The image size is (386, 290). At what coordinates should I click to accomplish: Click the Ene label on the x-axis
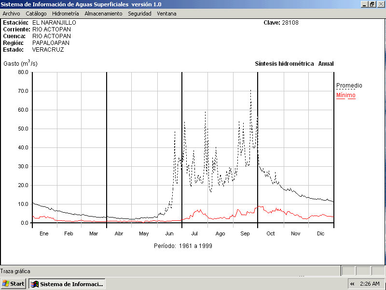click(x=44, y=233)
